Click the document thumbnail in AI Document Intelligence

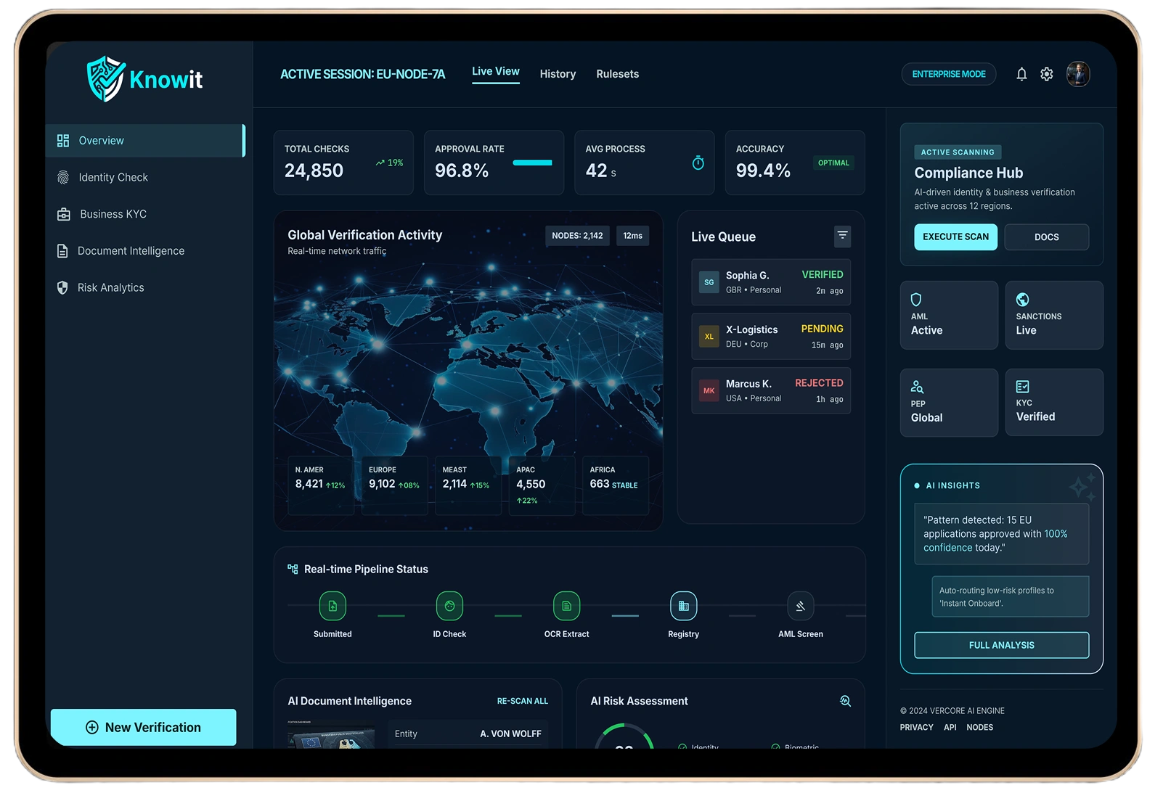pos(332,735)
